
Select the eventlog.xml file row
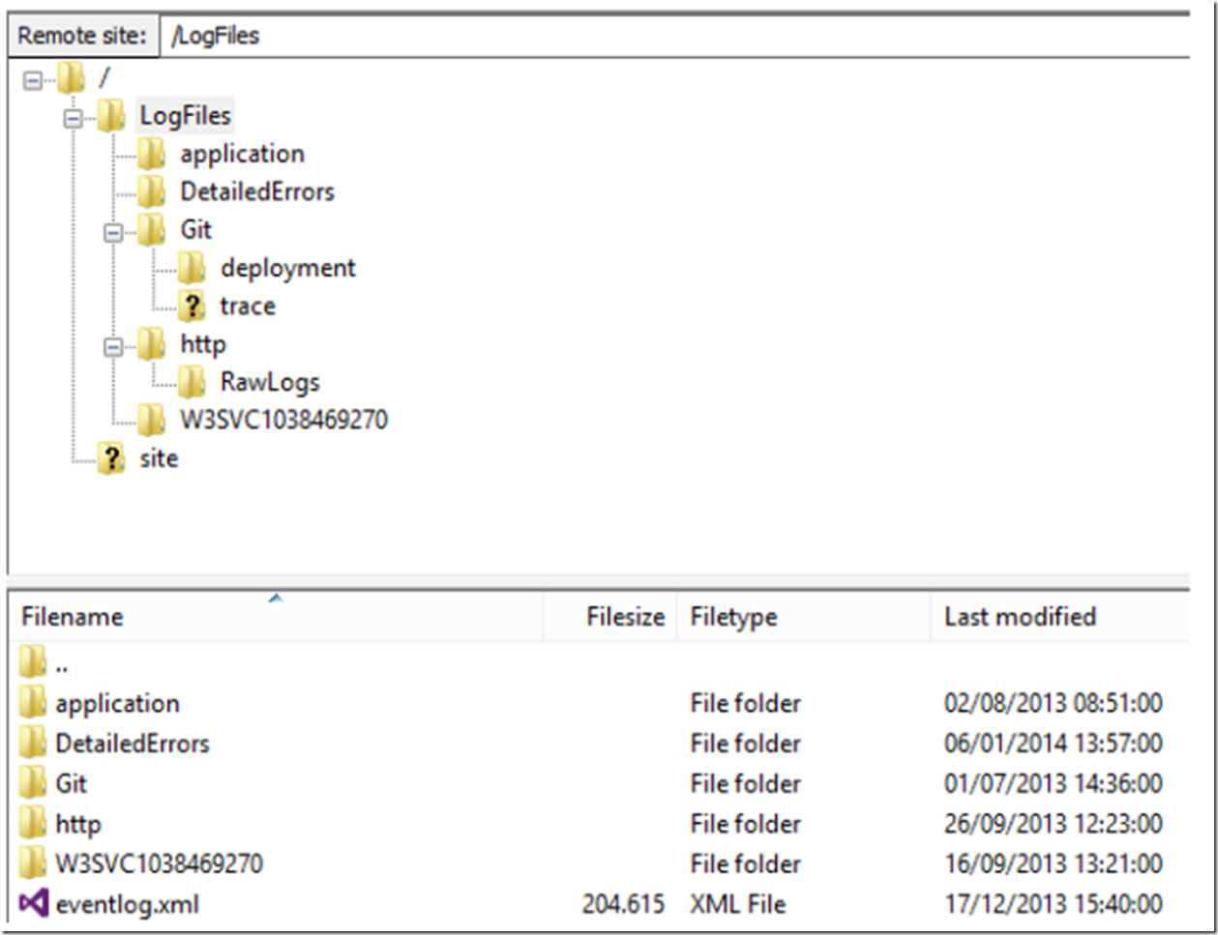tap(128, 904)
